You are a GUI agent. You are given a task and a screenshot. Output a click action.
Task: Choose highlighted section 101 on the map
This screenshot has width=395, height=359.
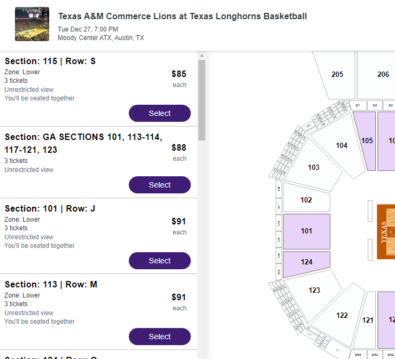306,231
